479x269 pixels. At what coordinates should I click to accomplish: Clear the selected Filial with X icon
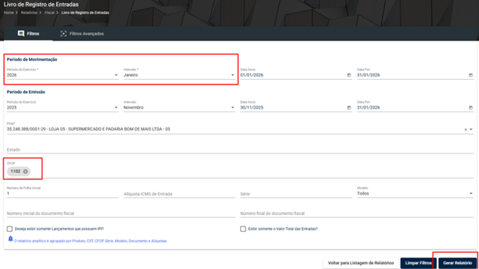466,130
